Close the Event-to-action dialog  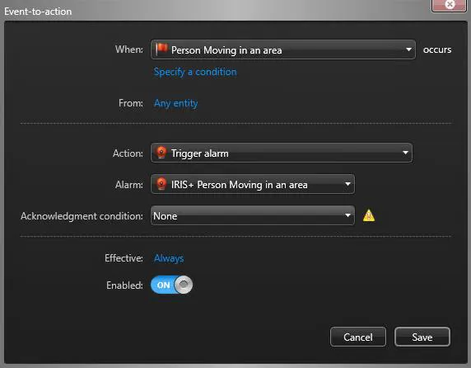click(x=449, y=5)
